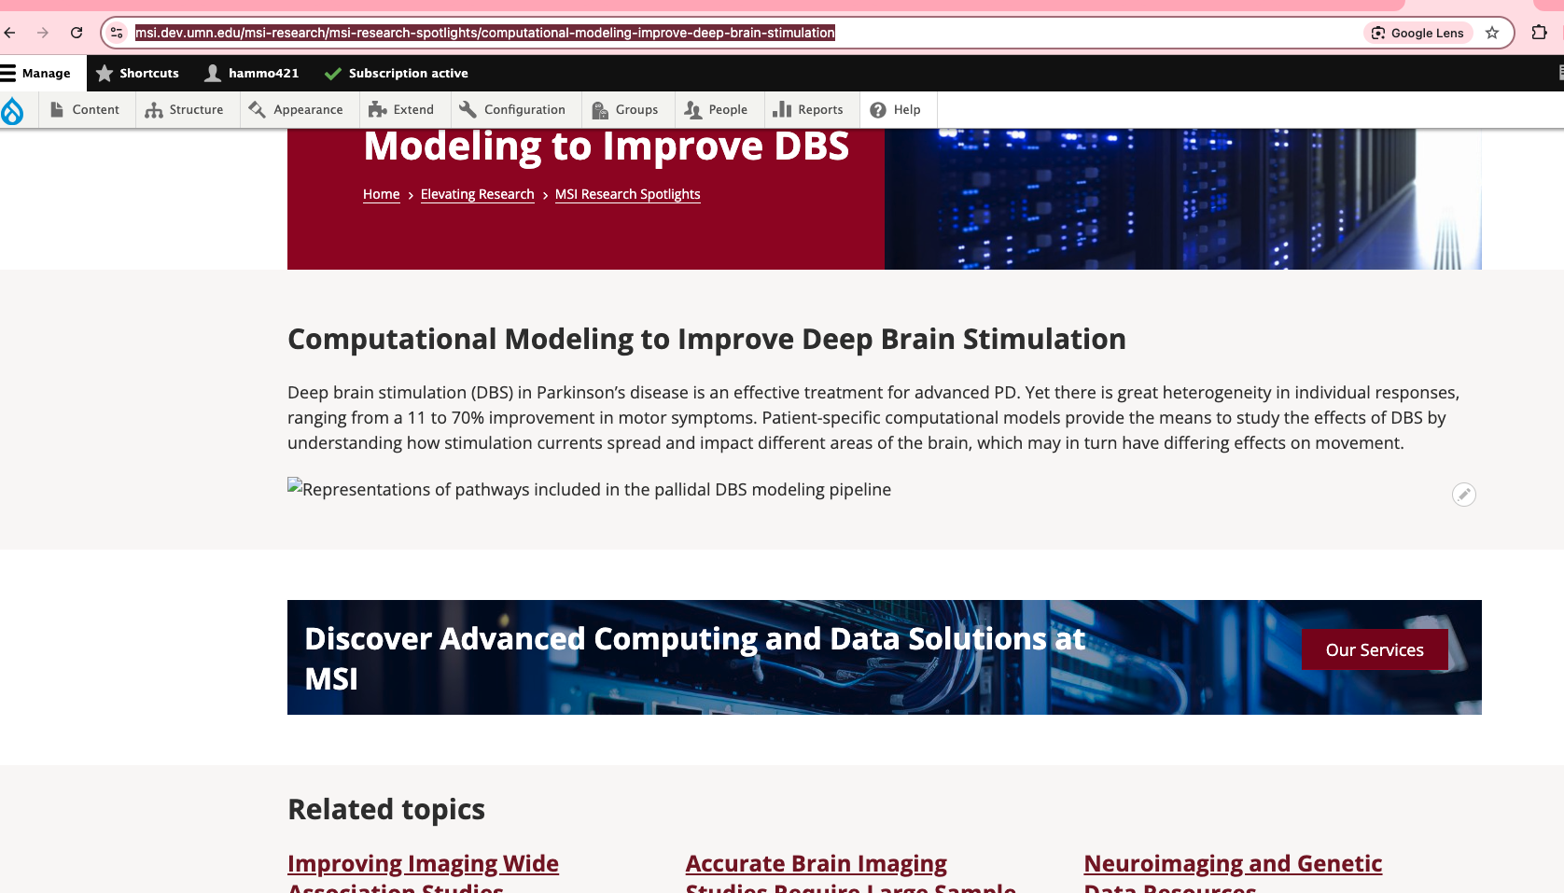This screenshot has height=893, width=1564.
Task: Open the browser extensions puzzle icon
Action: tap(1539, 33)
